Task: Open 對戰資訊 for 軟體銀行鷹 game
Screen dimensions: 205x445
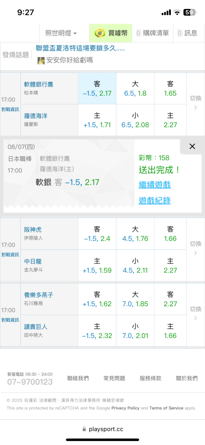Action: tap(10, 110)
